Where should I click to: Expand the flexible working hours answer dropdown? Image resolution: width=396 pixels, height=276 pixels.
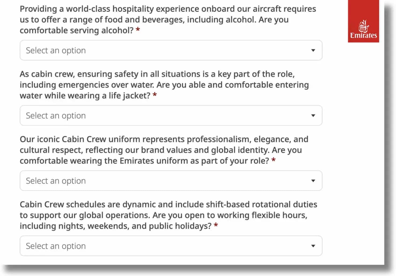171,246
